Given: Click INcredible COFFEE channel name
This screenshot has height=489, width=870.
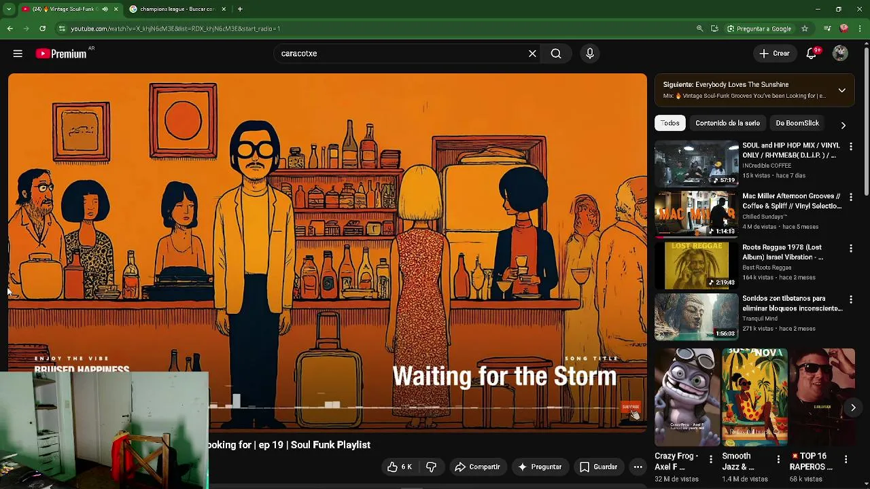Looking at the screenshot, I should click(x=767, y=166).
